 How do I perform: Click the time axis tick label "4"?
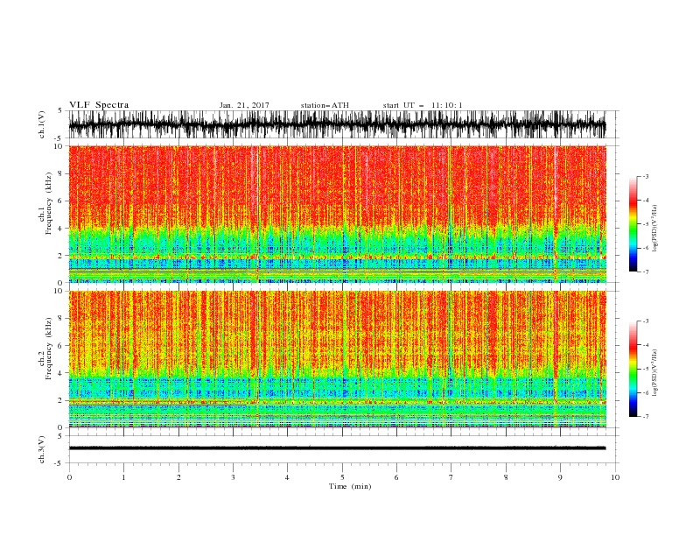pyautogui.click(x=287, y=477)
